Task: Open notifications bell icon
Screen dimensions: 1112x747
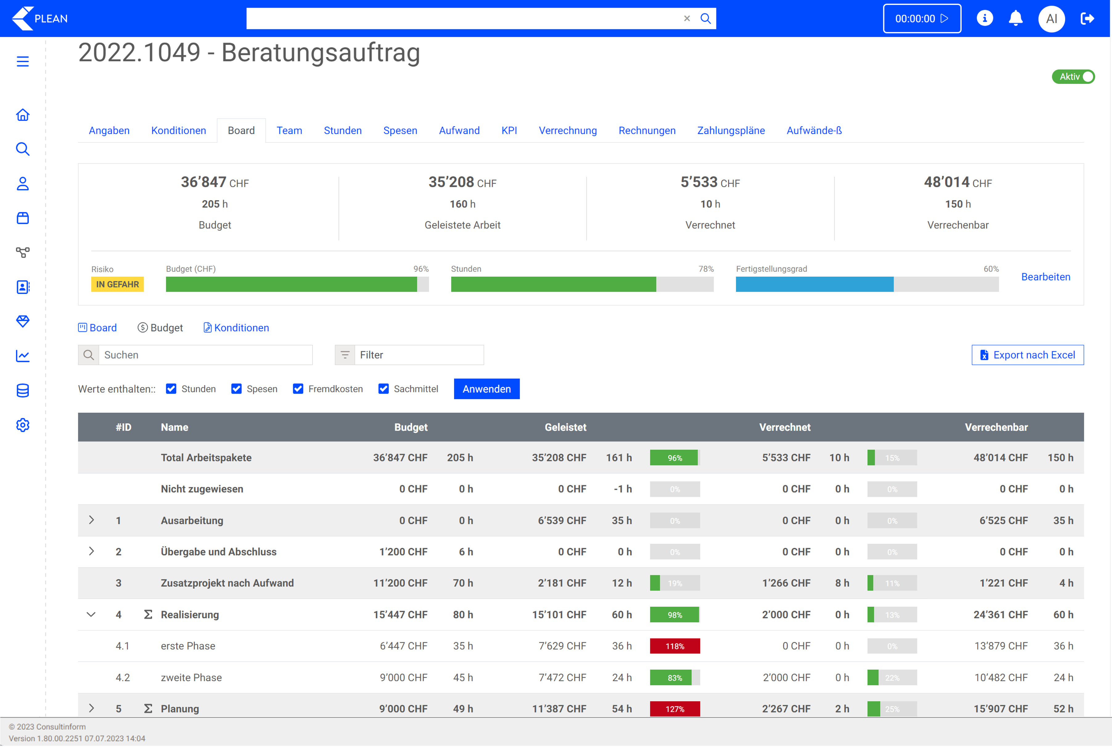Action: coord(1015,19)
